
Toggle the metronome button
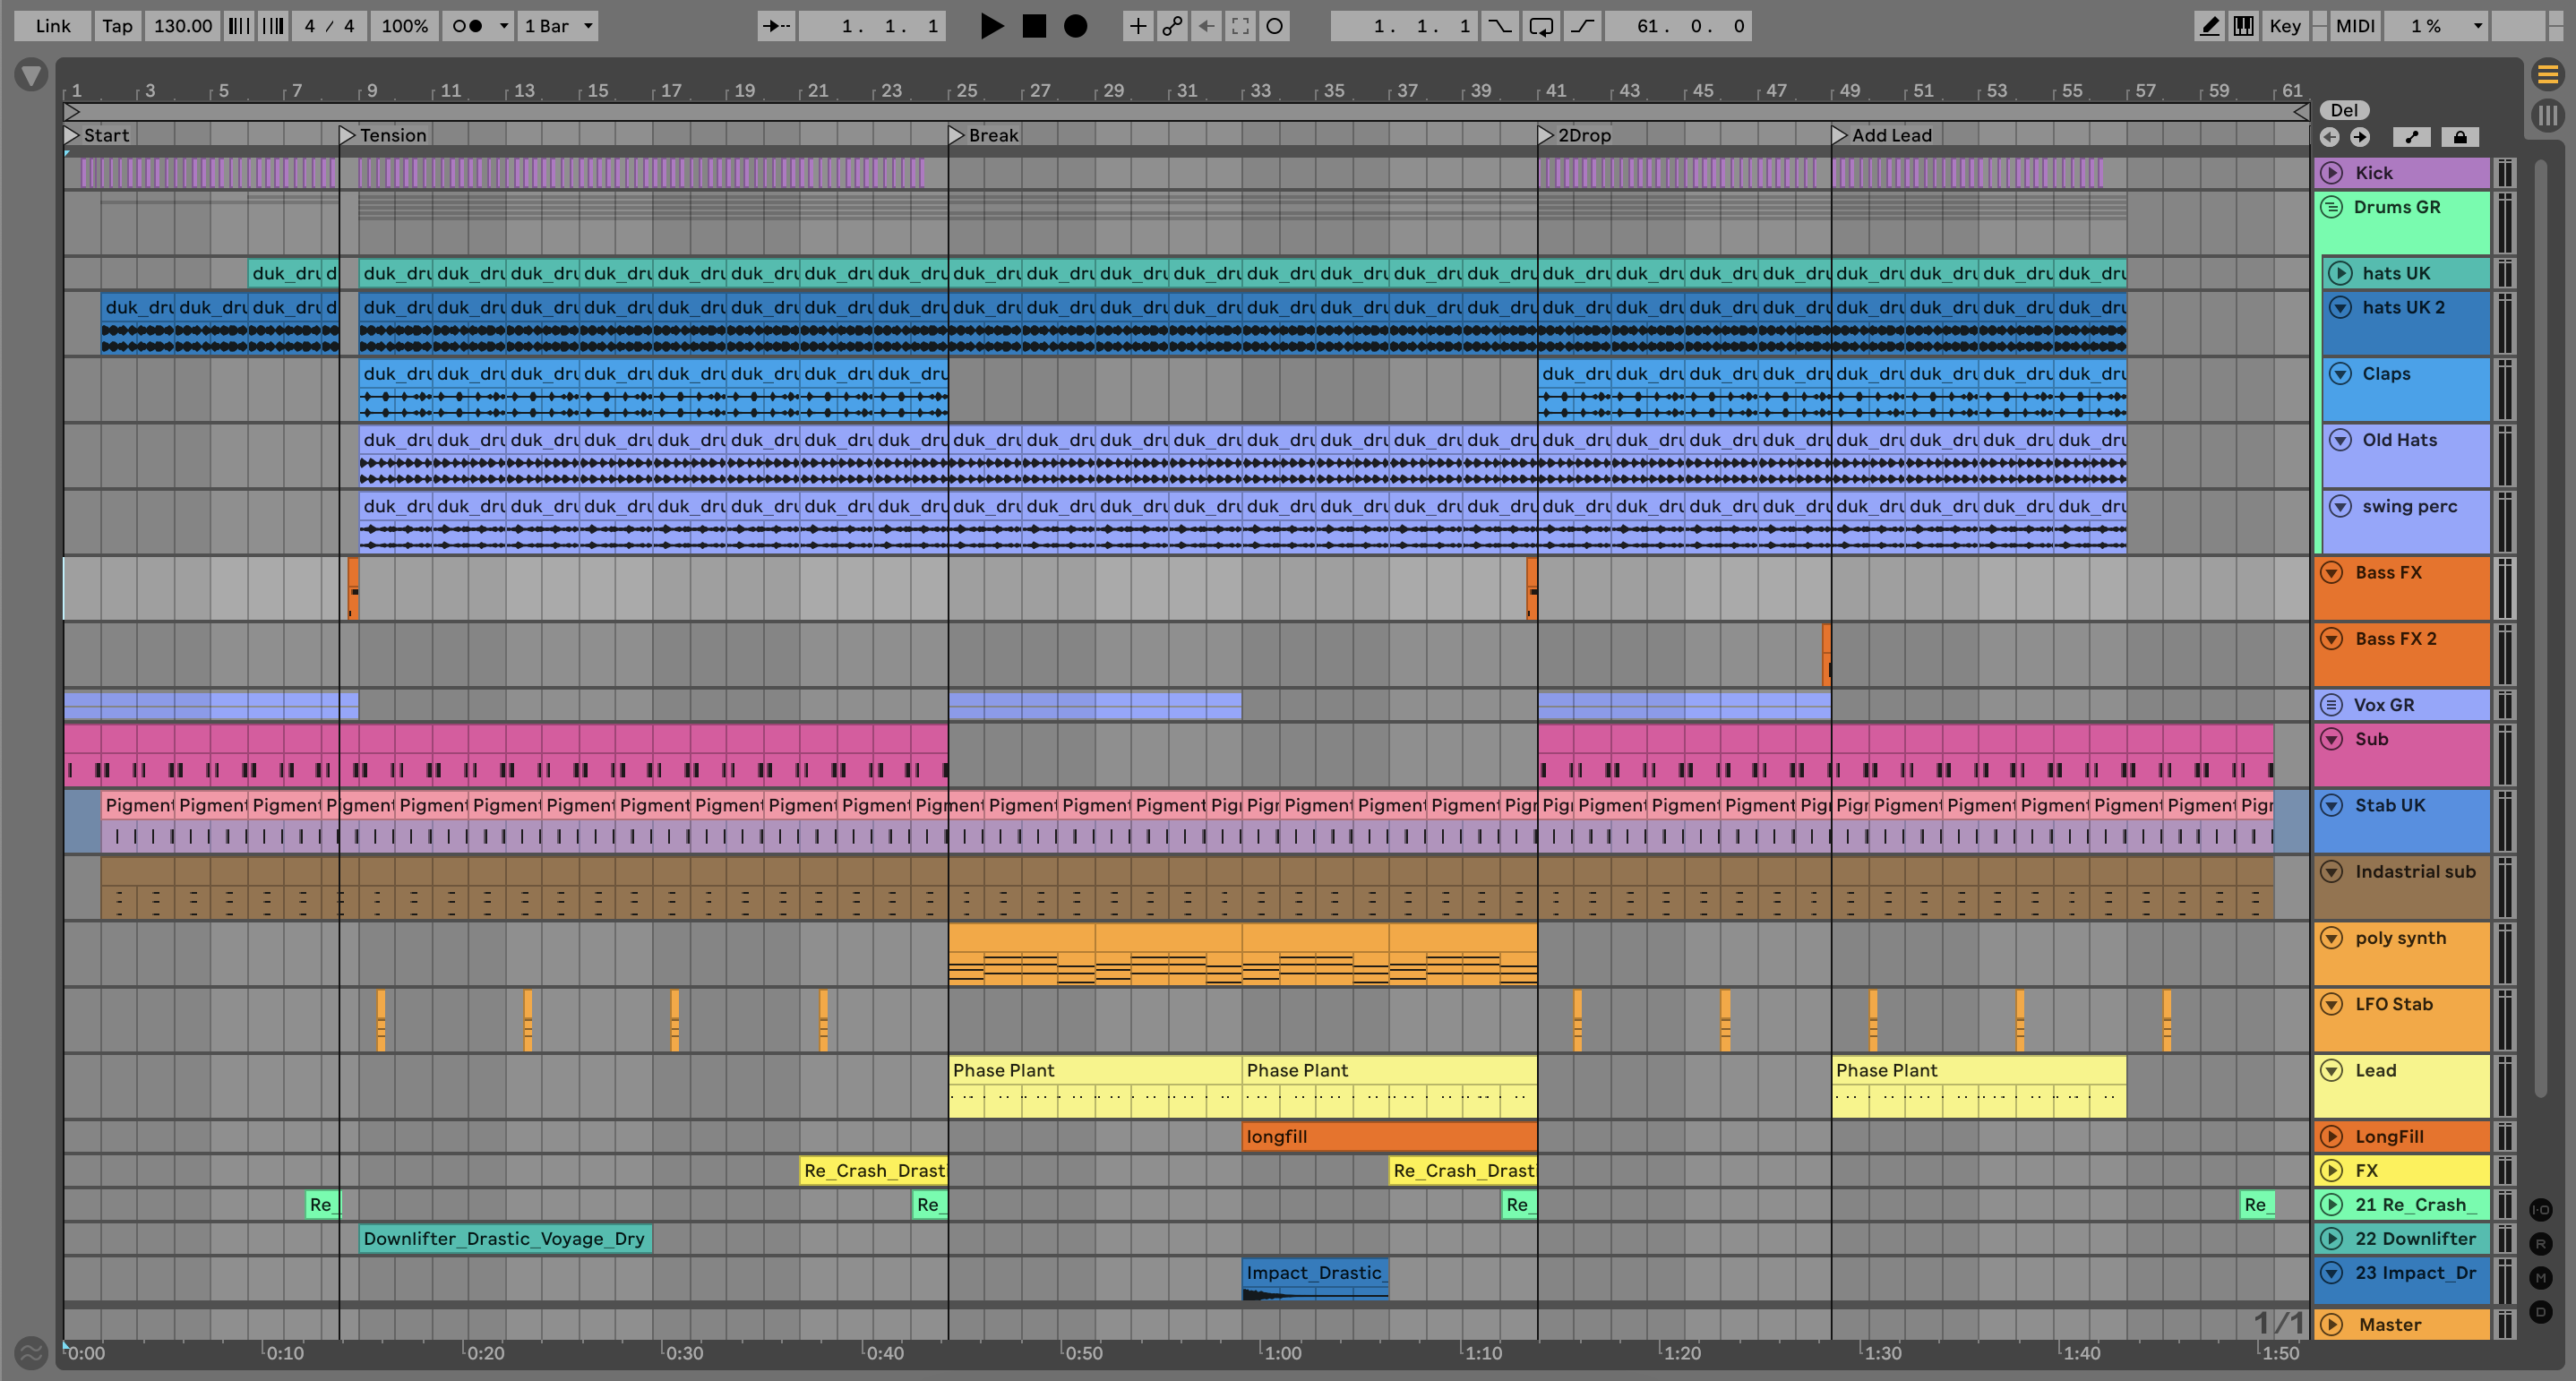coord(467,26)
